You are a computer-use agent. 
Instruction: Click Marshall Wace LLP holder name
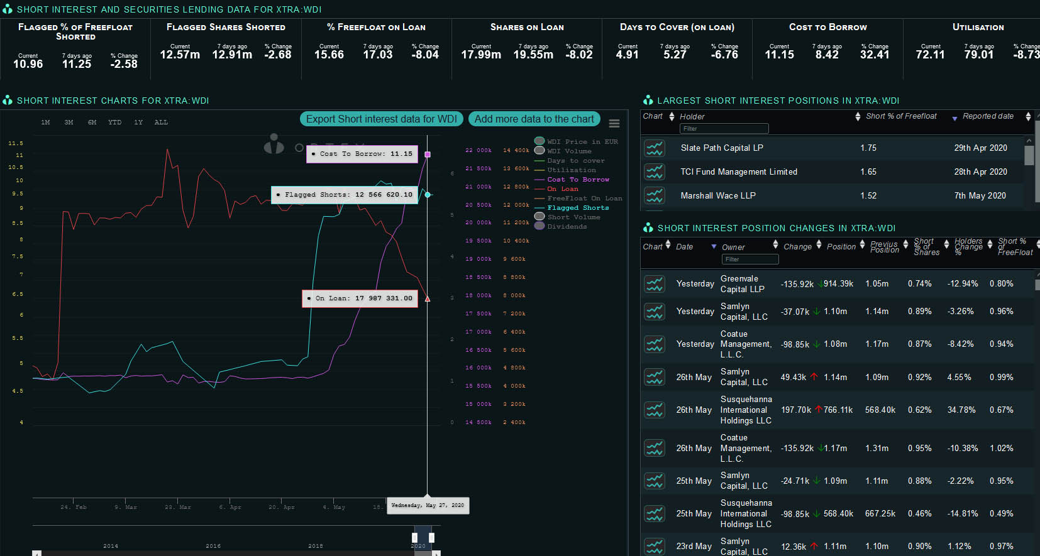point(718,195)
